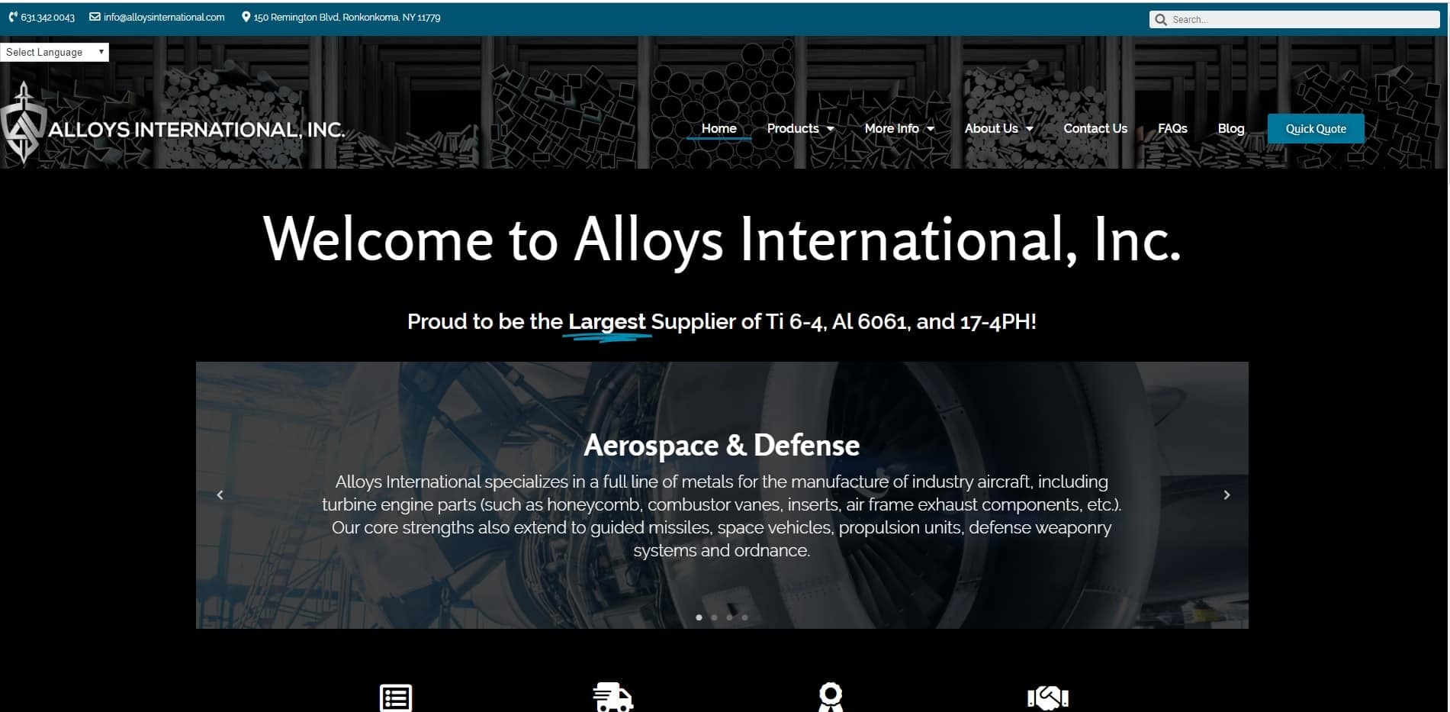Viewport: 1450px width, 712px height.
Task: Select the second carousel dot
Action: (x=714, y=617)
